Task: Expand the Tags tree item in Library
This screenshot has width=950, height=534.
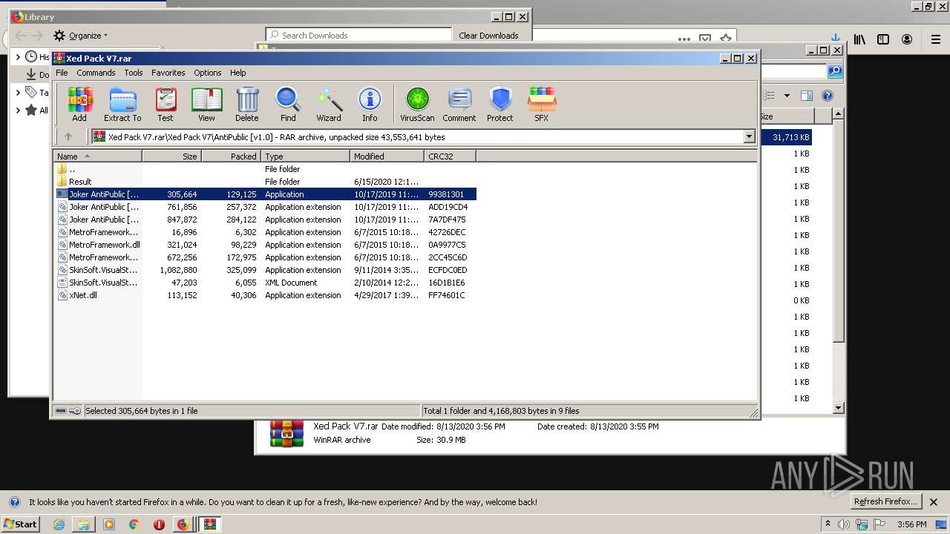Action: point(18,92)
